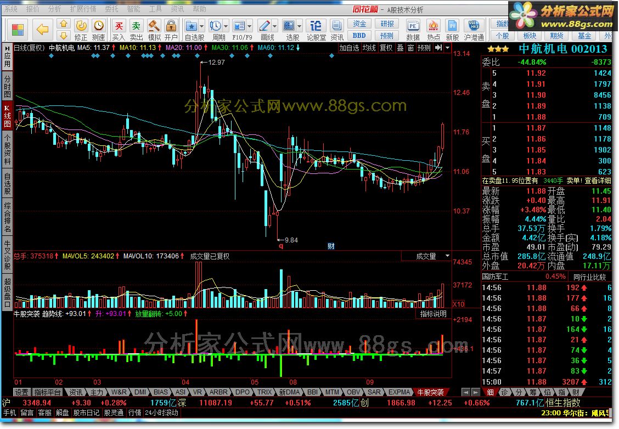Expand the F10/F9 dropdown arrow
The width and height of the screenshot is (619, 429).
250,26
